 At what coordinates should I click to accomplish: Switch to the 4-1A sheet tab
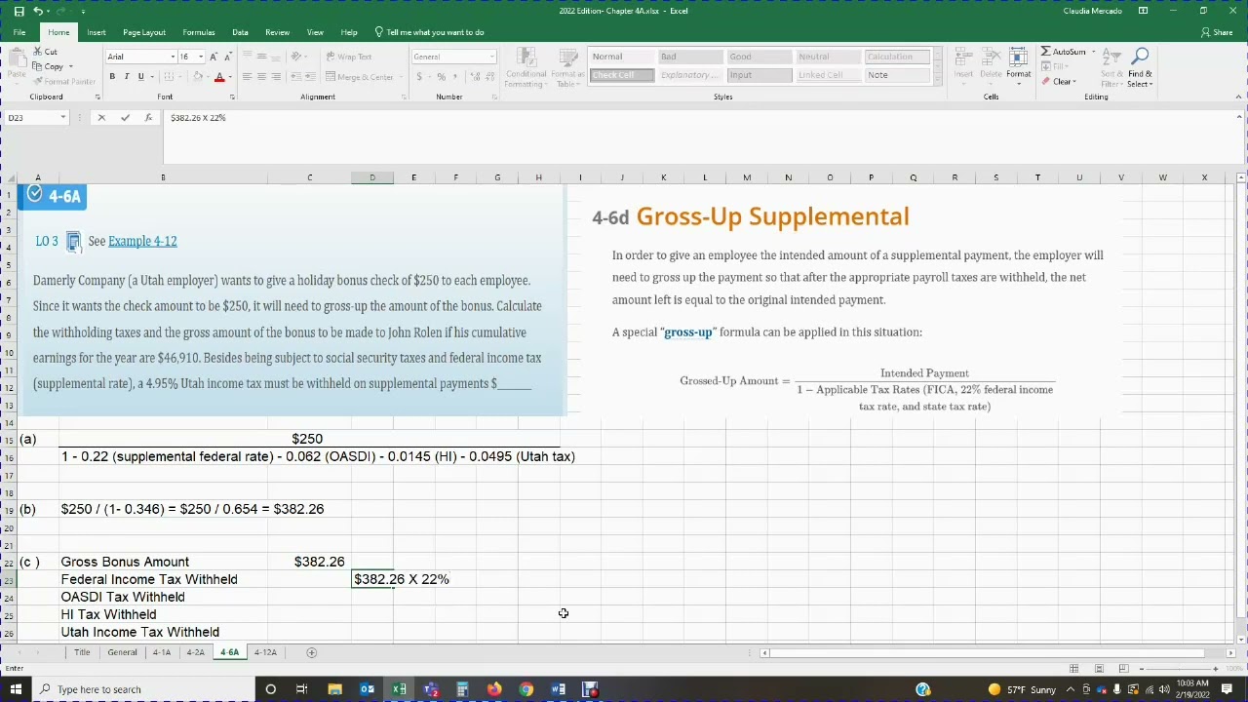pyautogui.click(x=161, y=652)
